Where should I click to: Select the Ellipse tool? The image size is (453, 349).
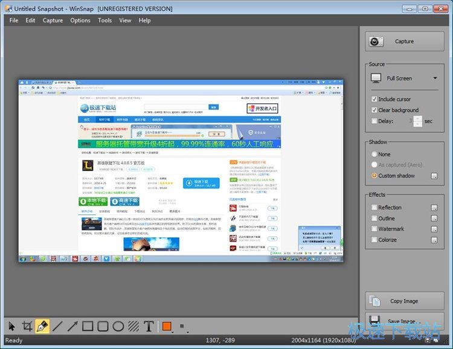coord(118,326)
